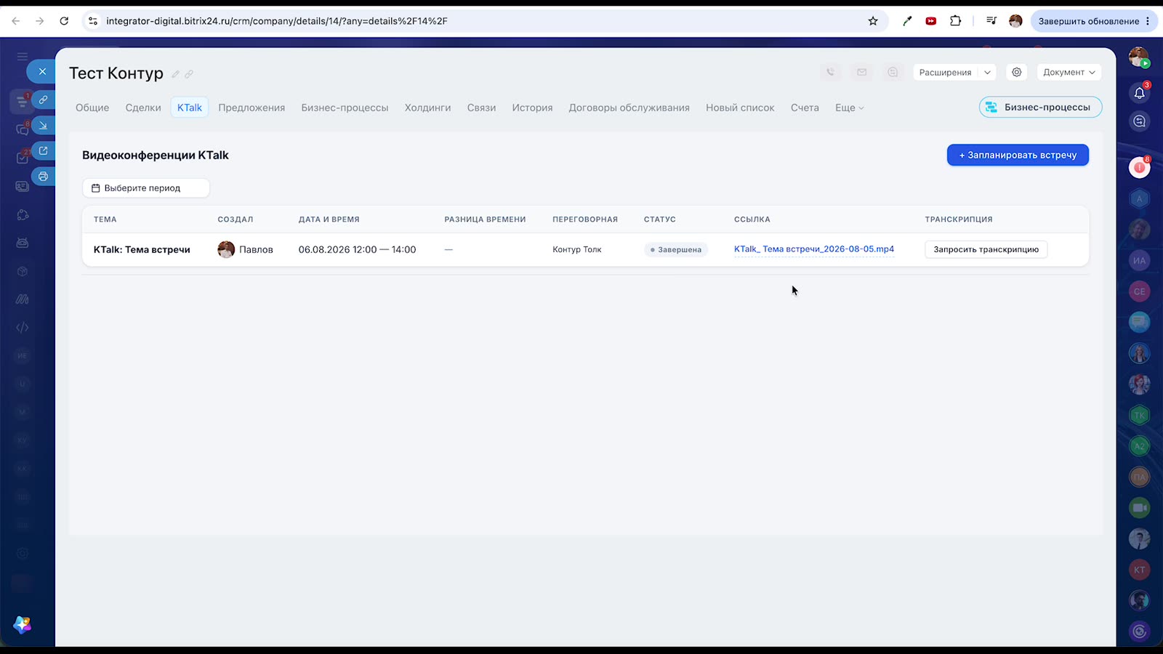1163x654 pixels.
Task: Open the Предложения tab
Action: [251, 108]
